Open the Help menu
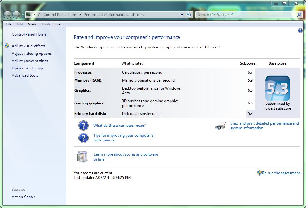 coord(59,24)
